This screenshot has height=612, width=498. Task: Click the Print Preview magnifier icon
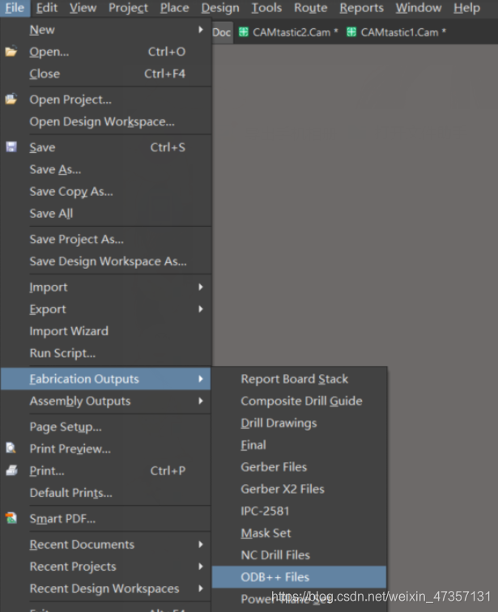tap(11, 448)
